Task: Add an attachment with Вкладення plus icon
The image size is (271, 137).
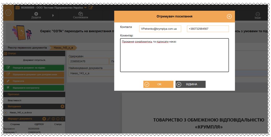Action: pyautogui.click(x=62, y=106)
